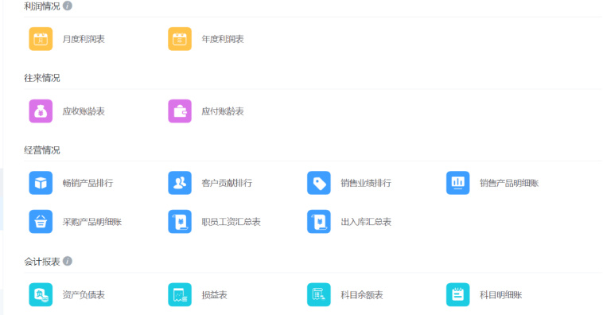Select the 出入库汇总表 text link
The height and width of the screenshot is (315, 603).
point(366,222)
